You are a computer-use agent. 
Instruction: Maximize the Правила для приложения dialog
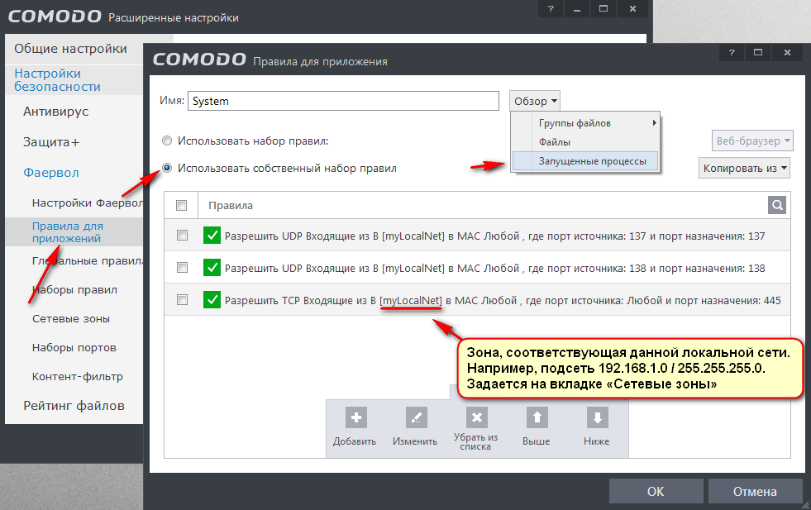coord(758,52)
